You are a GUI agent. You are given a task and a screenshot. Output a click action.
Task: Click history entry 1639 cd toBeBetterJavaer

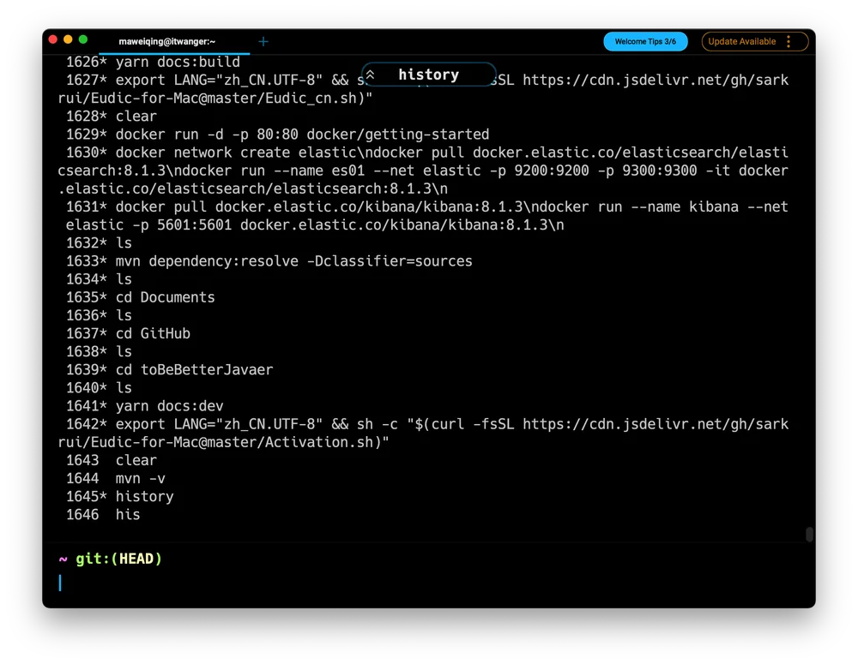[x=169, y=370]
